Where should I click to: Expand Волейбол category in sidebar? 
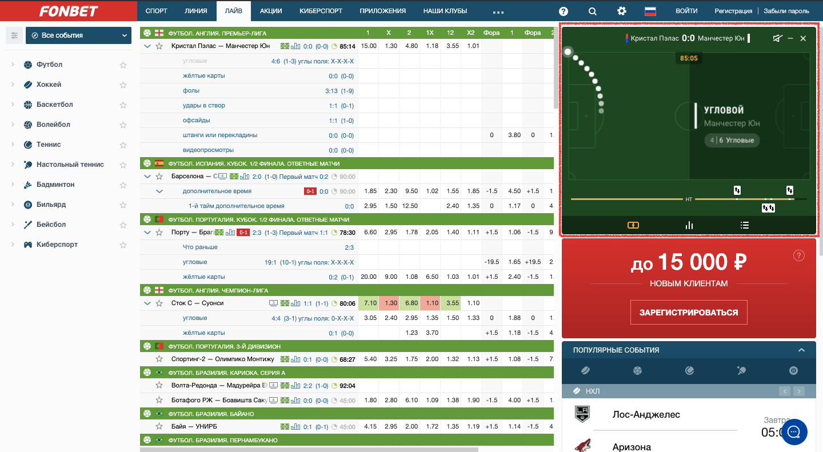(13, 125)
